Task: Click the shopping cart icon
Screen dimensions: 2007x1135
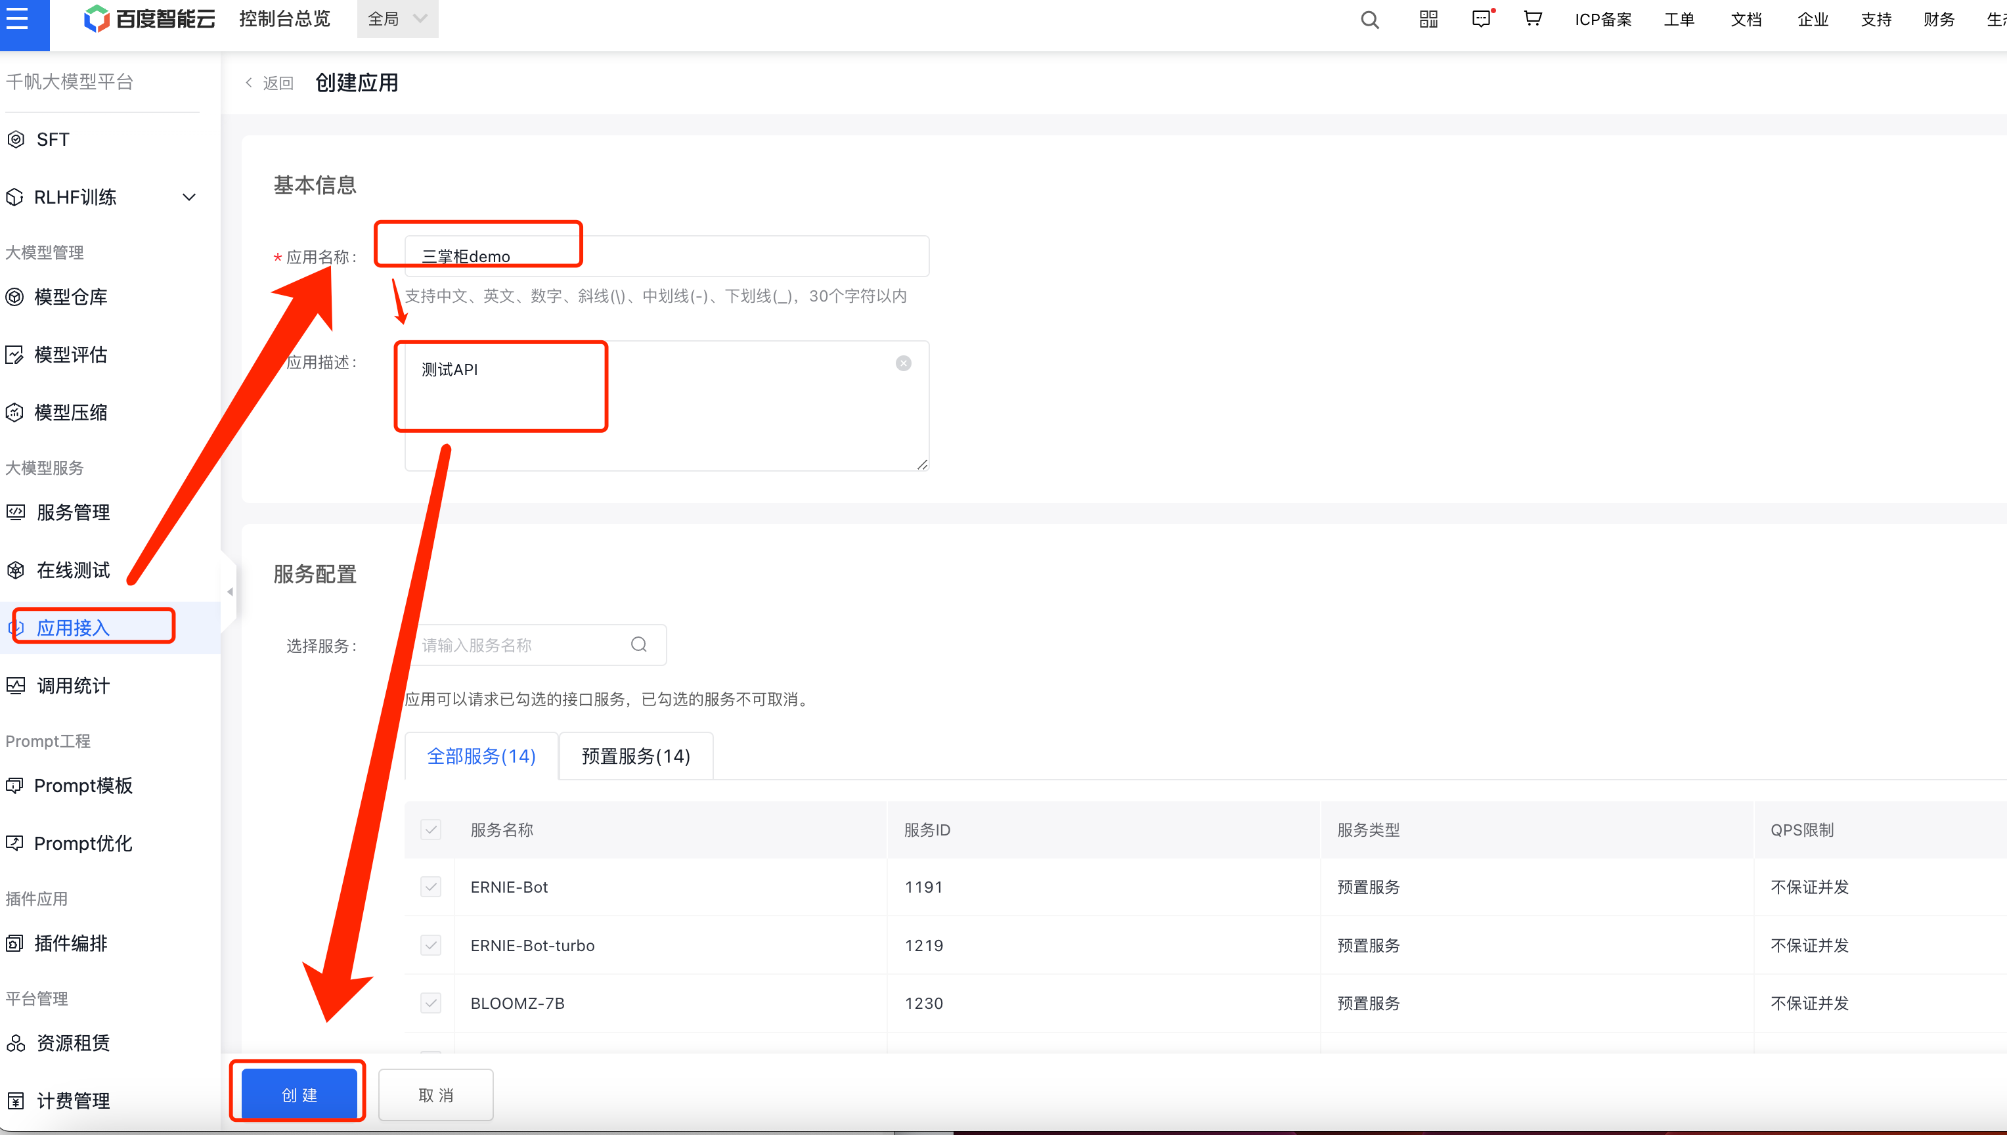Action: (x=1532, y=18)
